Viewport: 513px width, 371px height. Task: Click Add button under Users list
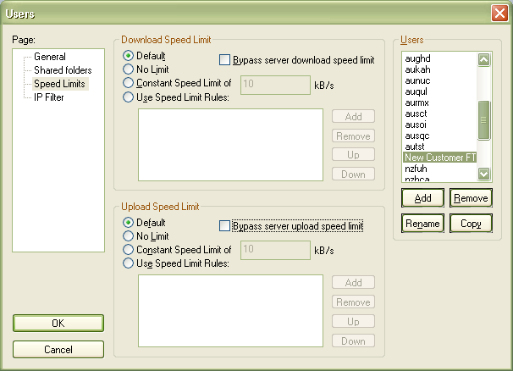[422, 198]
